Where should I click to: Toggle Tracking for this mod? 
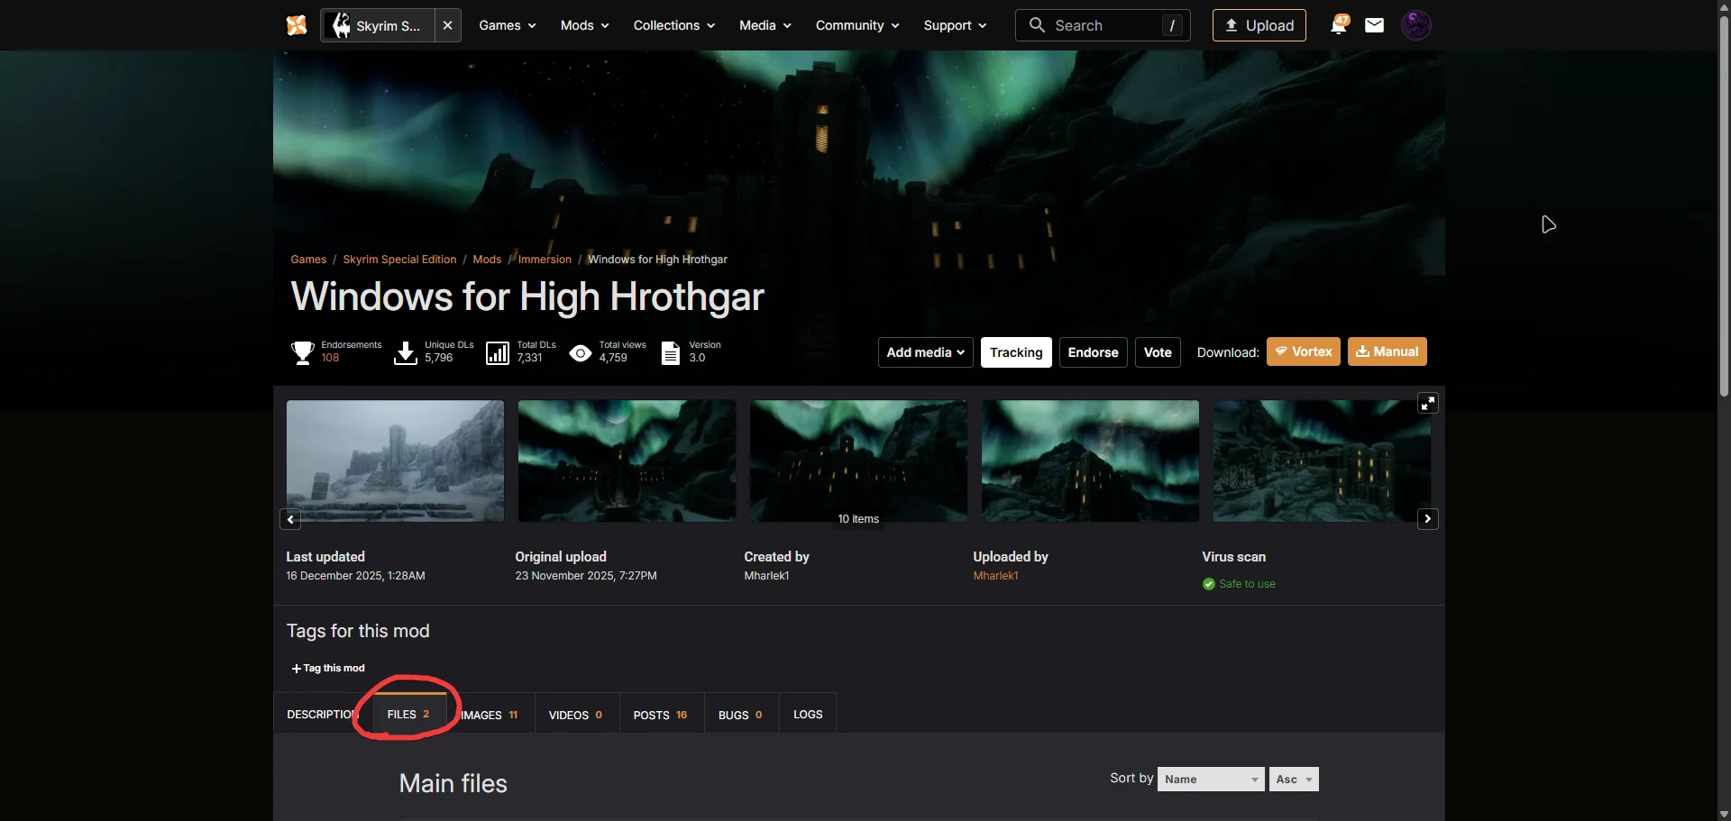tap(1016, 352)
